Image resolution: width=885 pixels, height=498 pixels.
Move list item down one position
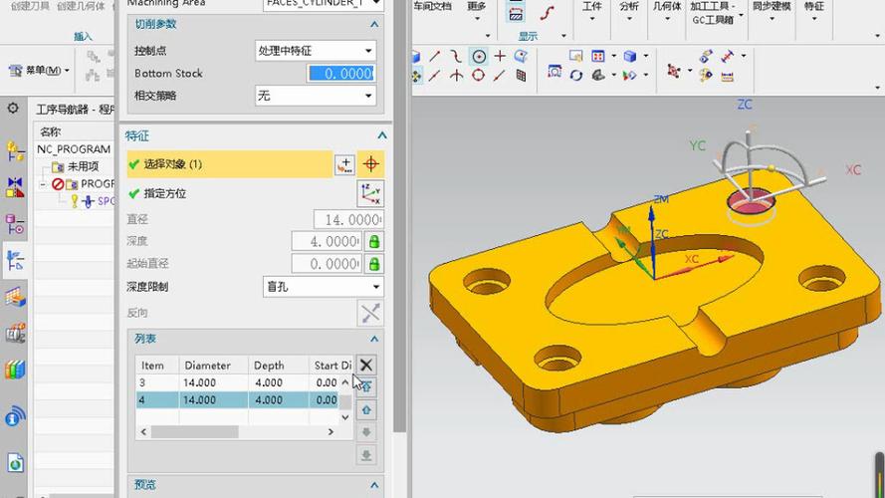(x=366, y=432)
